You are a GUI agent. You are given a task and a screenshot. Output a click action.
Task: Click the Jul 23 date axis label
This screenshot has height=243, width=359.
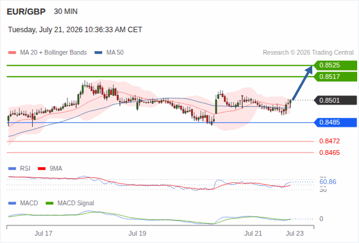point(295,233)
